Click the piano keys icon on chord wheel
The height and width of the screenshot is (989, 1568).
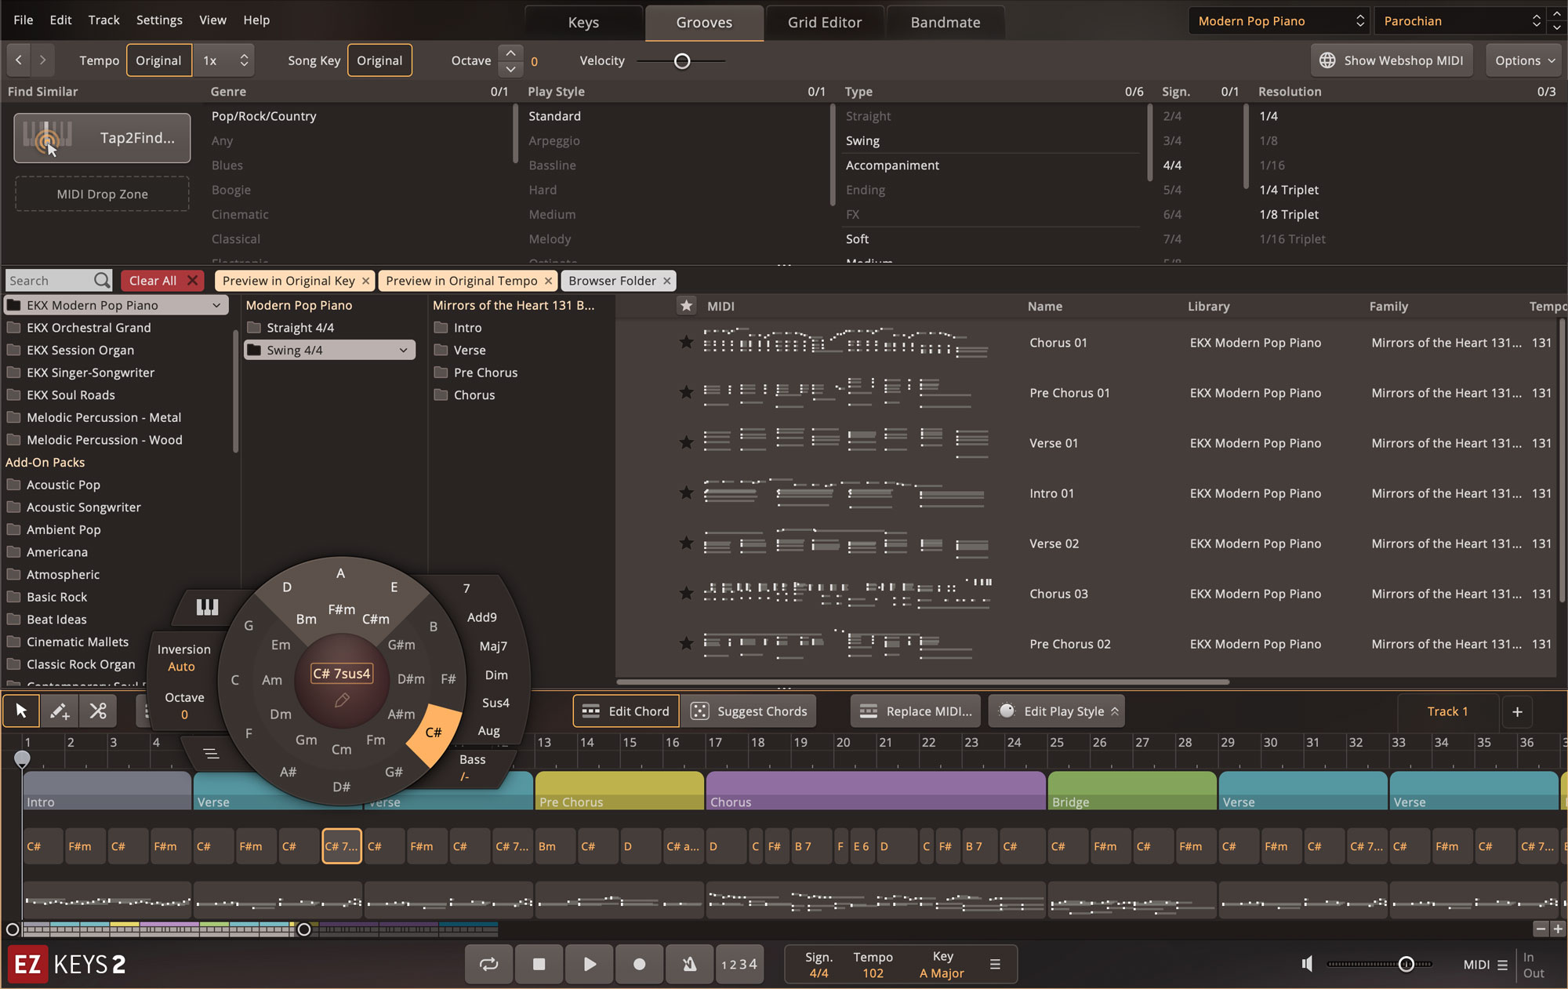pyautogui.click(x=207, y=607)
